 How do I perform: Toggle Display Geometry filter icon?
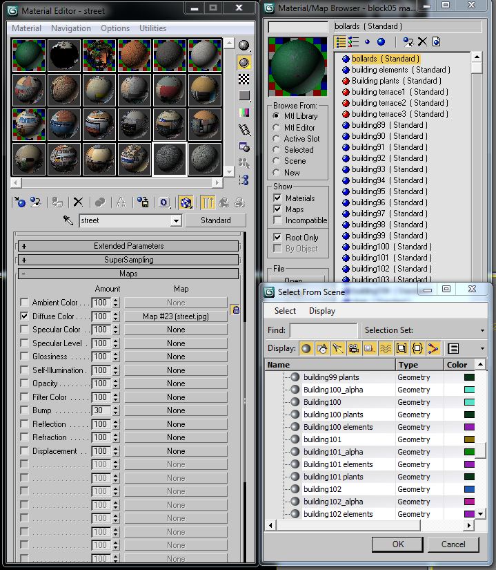tap(306, 348)
